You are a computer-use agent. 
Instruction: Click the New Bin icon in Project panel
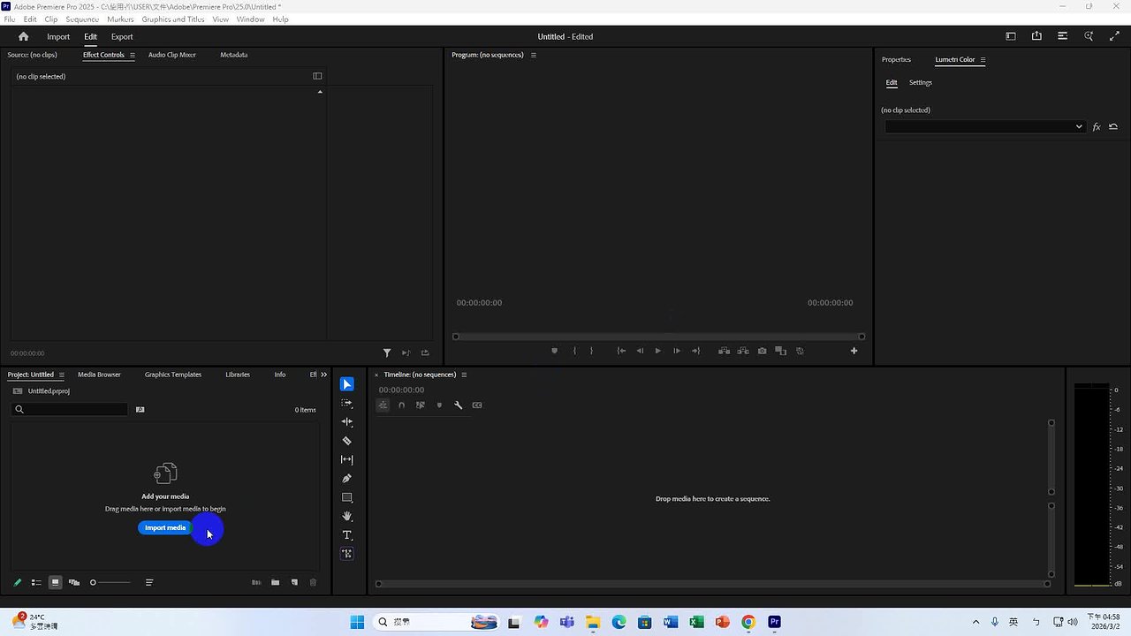pyautogui.click(x=275, y=582)
